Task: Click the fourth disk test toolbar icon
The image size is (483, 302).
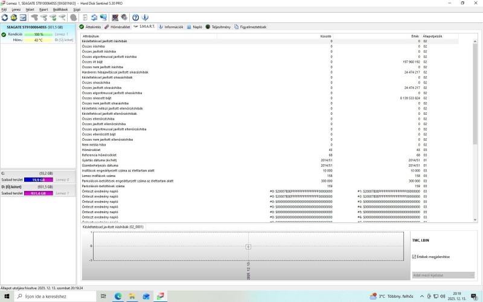Action: [62, 18]
